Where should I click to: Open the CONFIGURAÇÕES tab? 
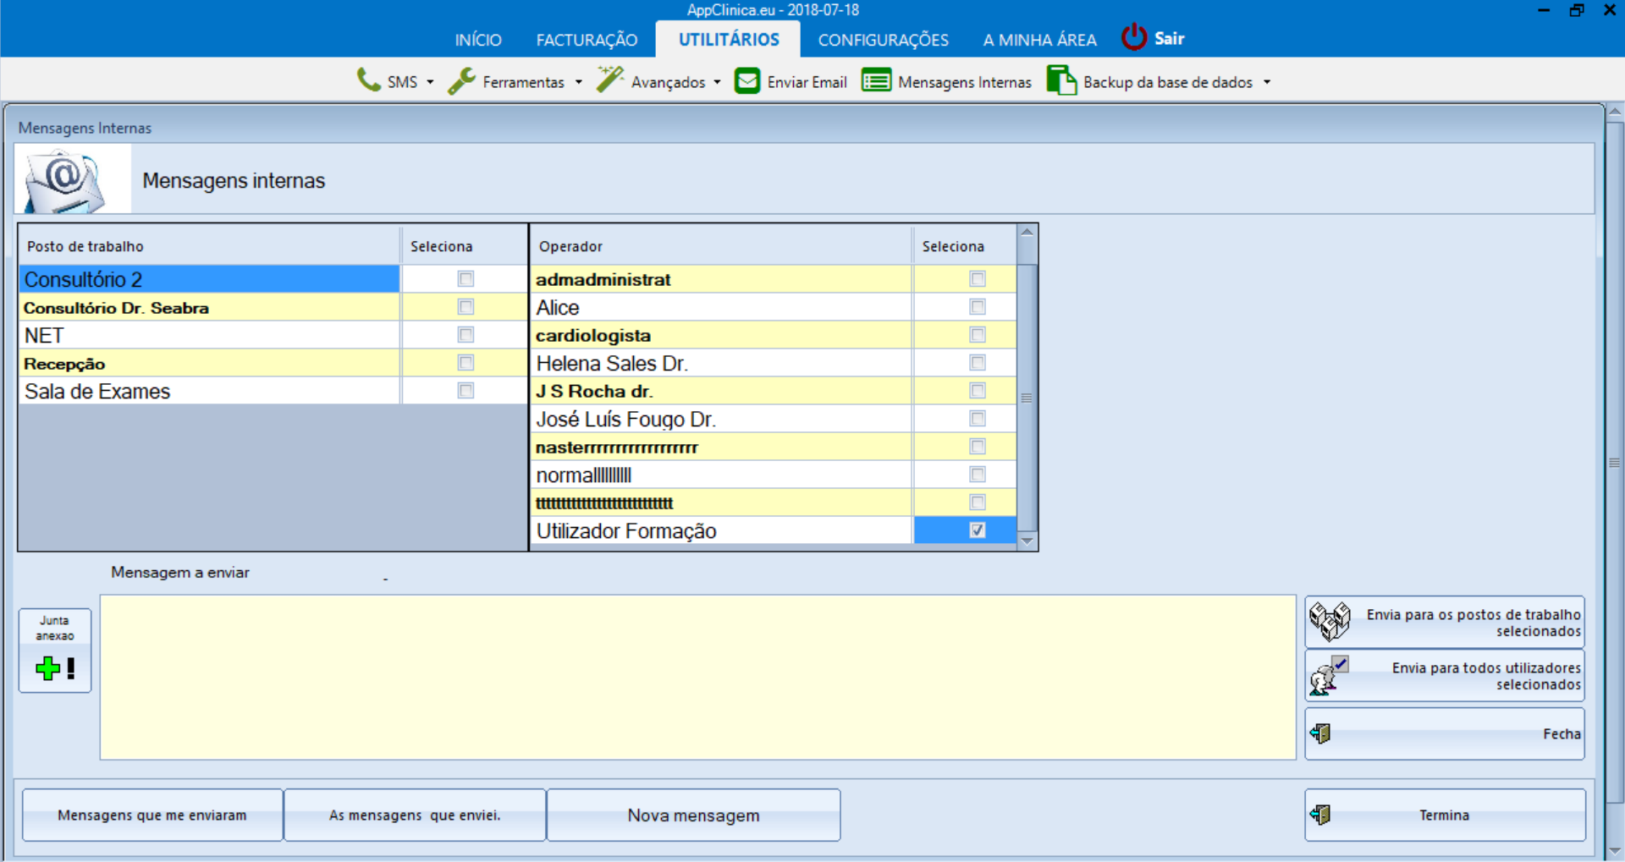point(883,40)
